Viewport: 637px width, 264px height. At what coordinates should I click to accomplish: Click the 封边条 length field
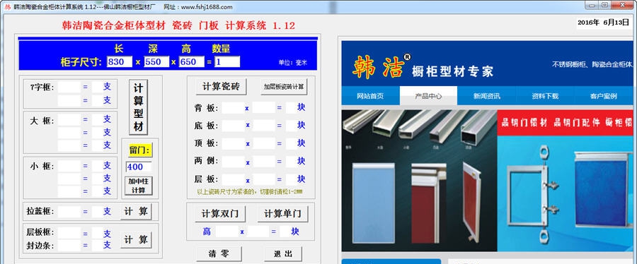point(69,245)
